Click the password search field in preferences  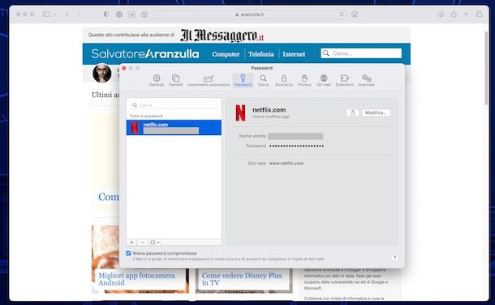pos(174,105)
